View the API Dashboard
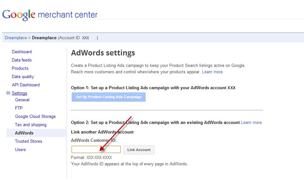This screenshot has width=304, height=180. [26, 85]
